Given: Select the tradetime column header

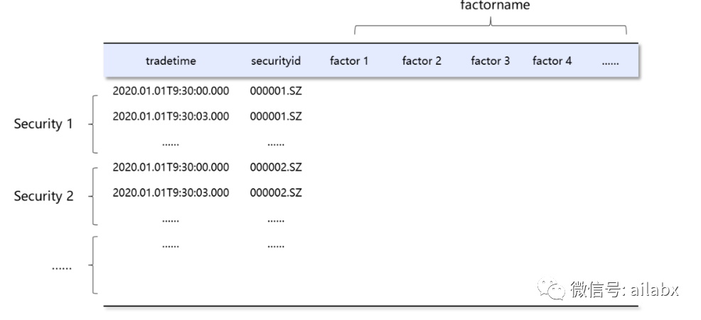Looking at the screenshot, I should tap(171, 60).
